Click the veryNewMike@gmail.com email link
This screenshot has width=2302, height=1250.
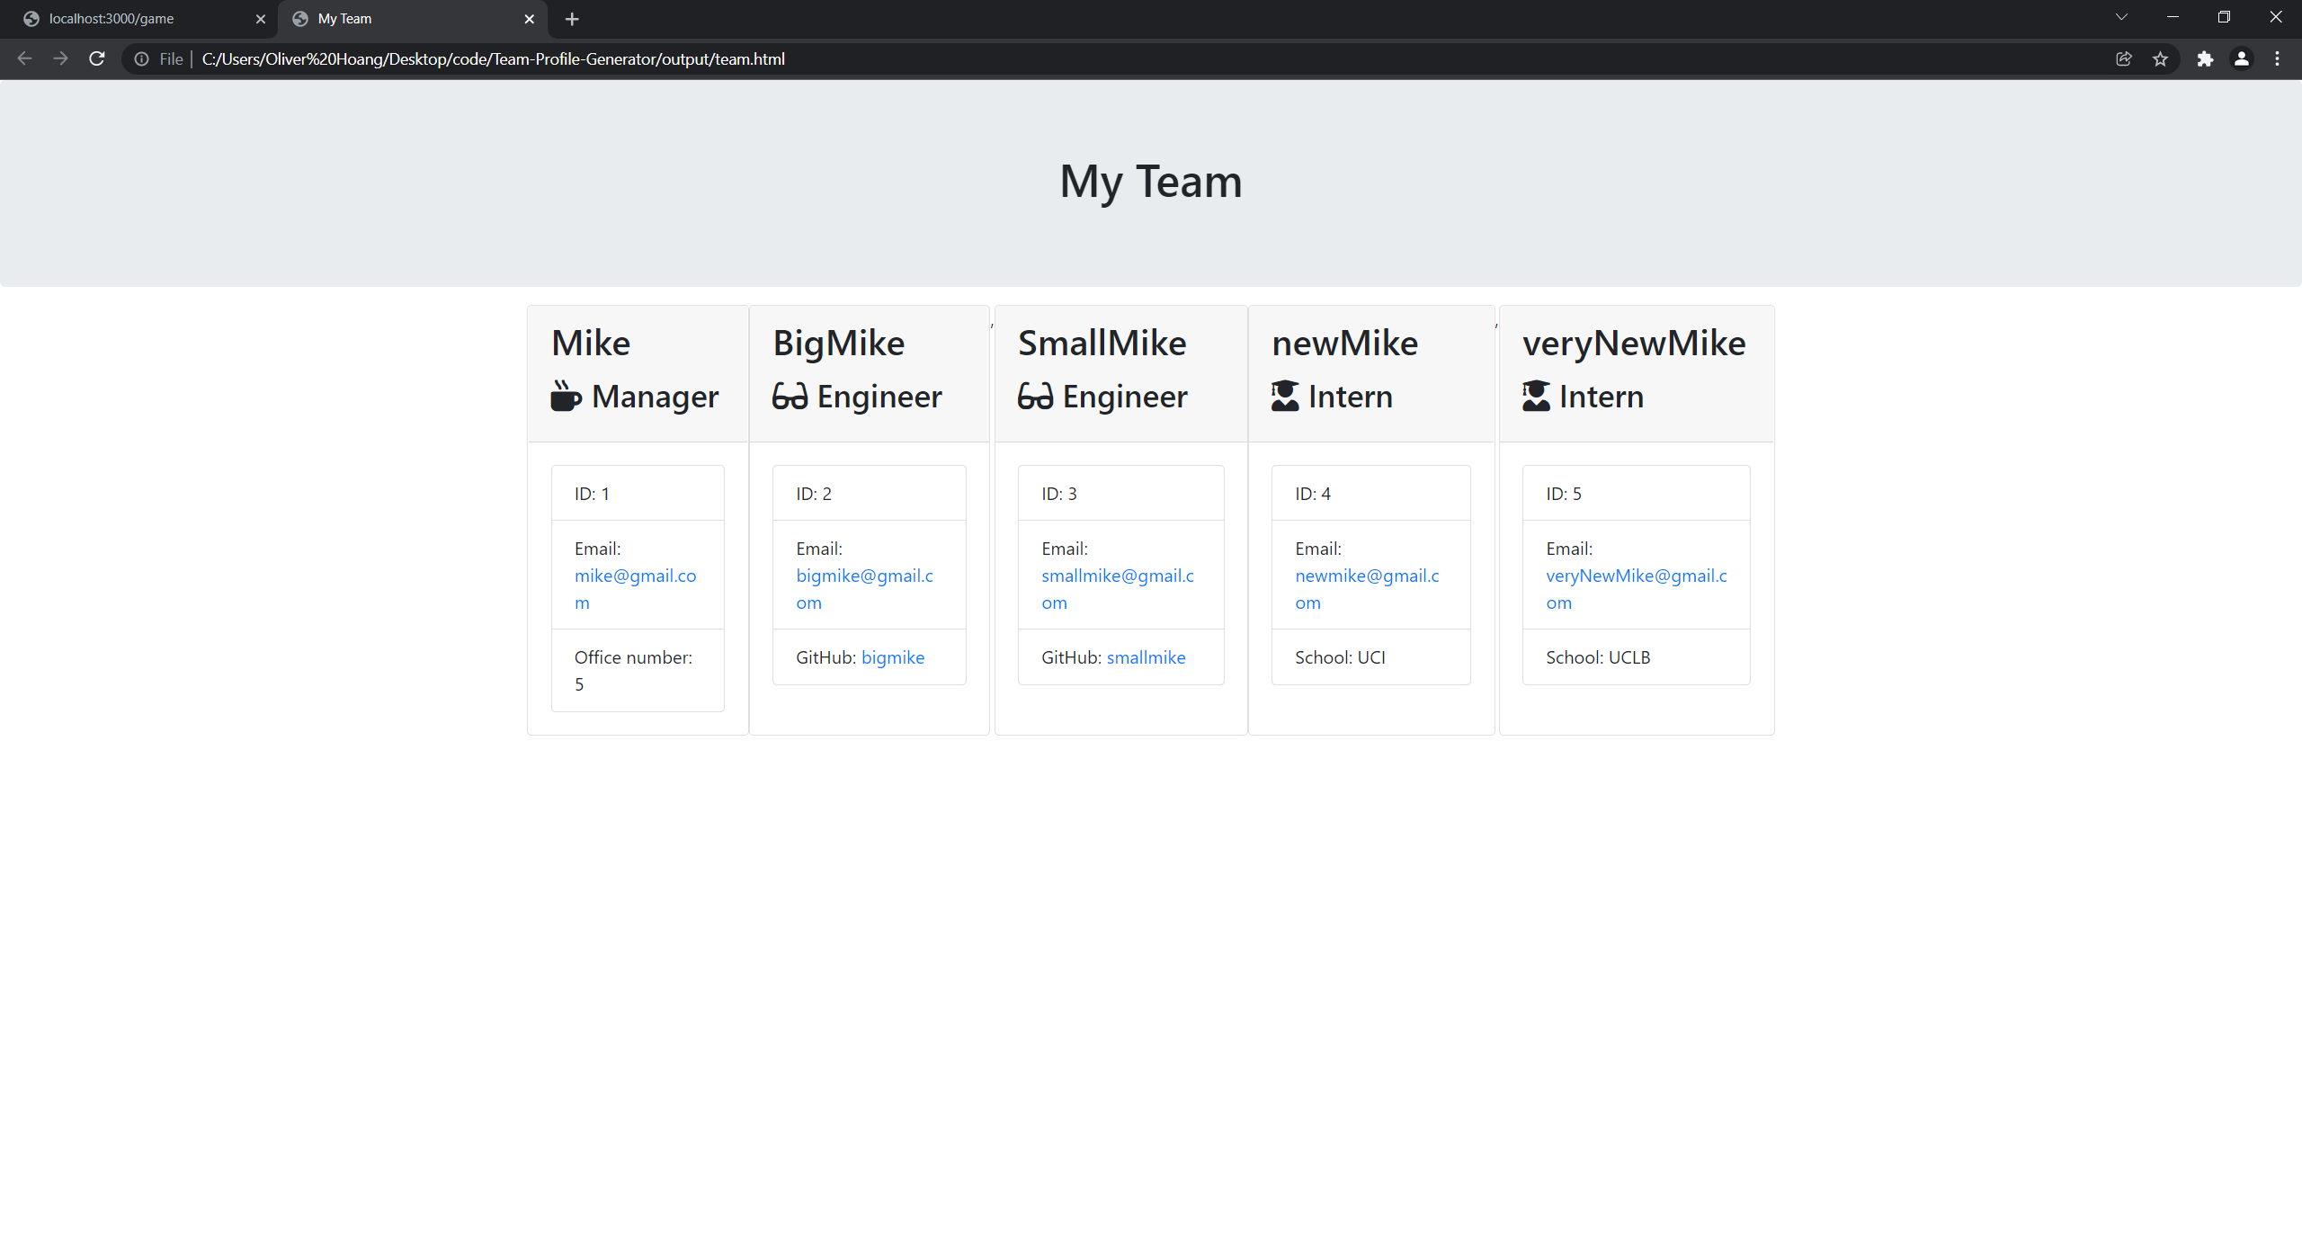(1636, 576)
